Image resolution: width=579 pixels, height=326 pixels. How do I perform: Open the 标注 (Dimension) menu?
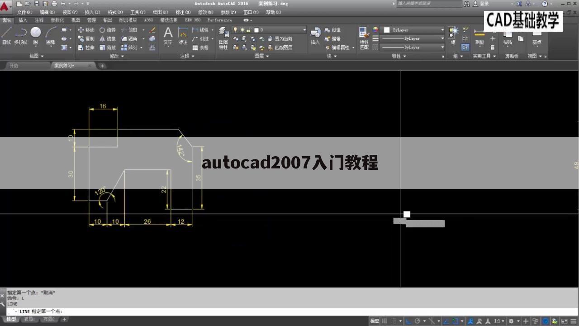(183, 12)
